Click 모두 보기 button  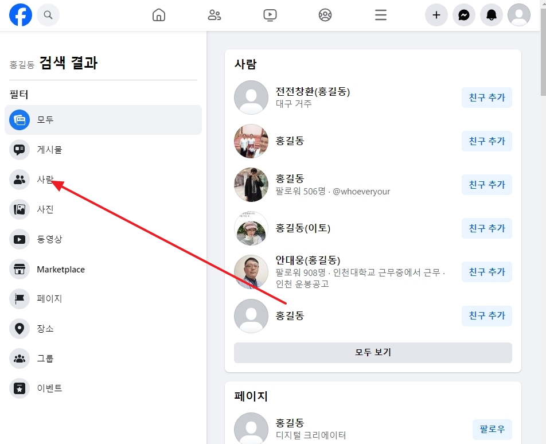pos(373,352)
